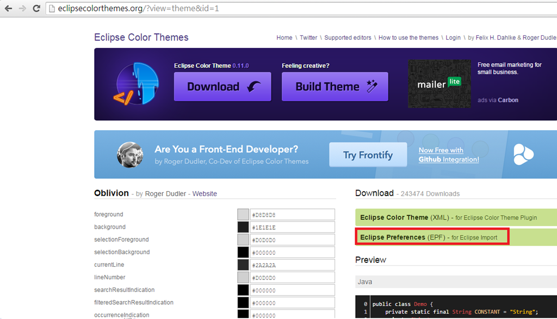Click the selectionForeground color swatch
Viewport: 557px width, 319px height.
(243, 240)
